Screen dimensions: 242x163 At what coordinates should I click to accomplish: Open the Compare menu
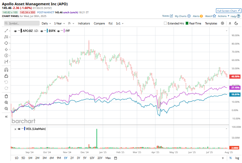[x=99, y=24]
